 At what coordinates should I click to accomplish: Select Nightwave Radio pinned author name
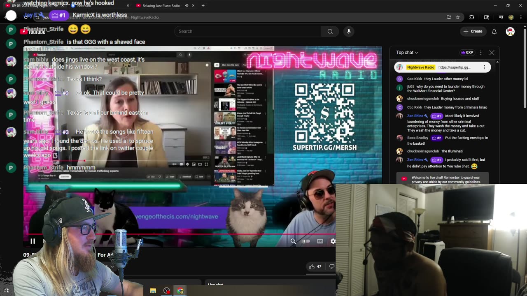(x=420, y=67)
